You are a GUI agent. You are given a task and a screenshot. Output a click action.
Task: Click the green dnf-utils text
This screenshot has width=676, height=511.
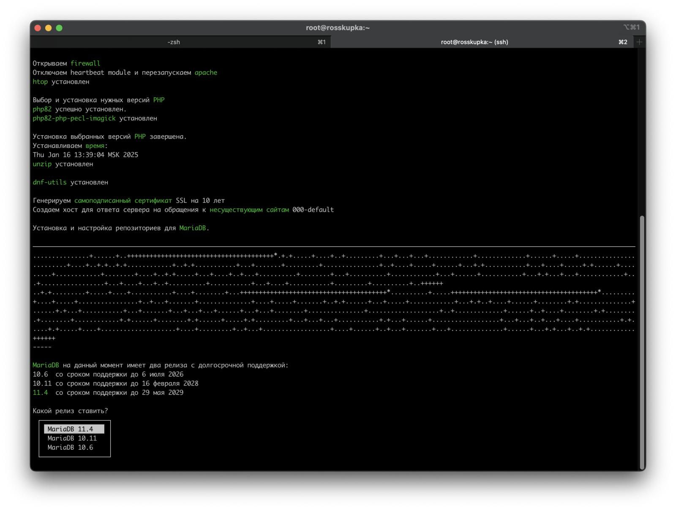49,183
